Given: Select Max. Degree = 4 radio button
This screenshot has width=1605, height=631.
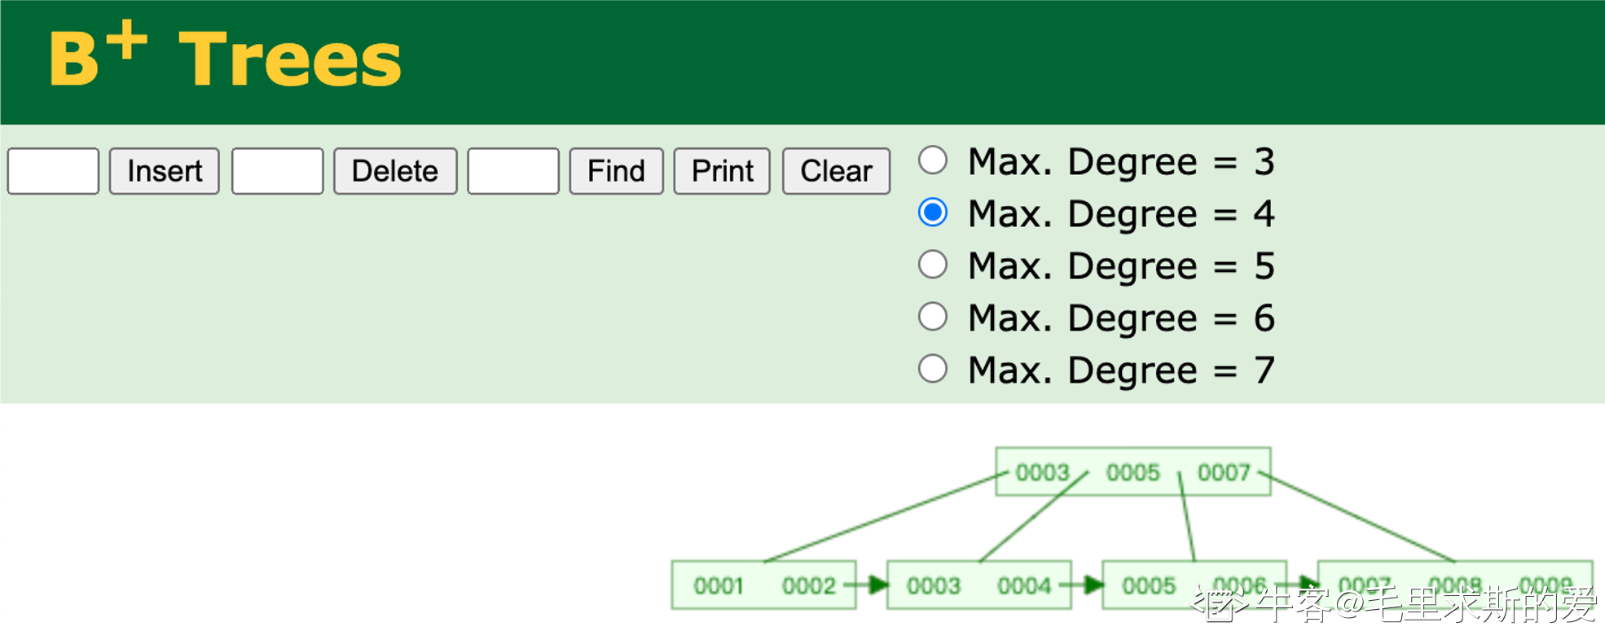Looking at the screenshot, I should pos(933,213).
